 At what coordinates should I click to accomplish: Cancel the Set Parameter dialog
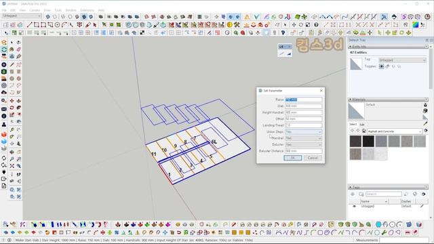[313, 158]
